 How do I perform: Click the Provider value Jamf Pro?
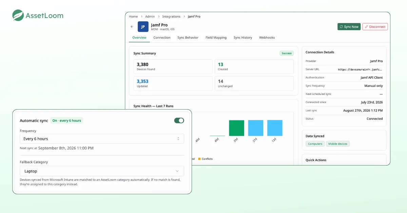coord(376,61)
